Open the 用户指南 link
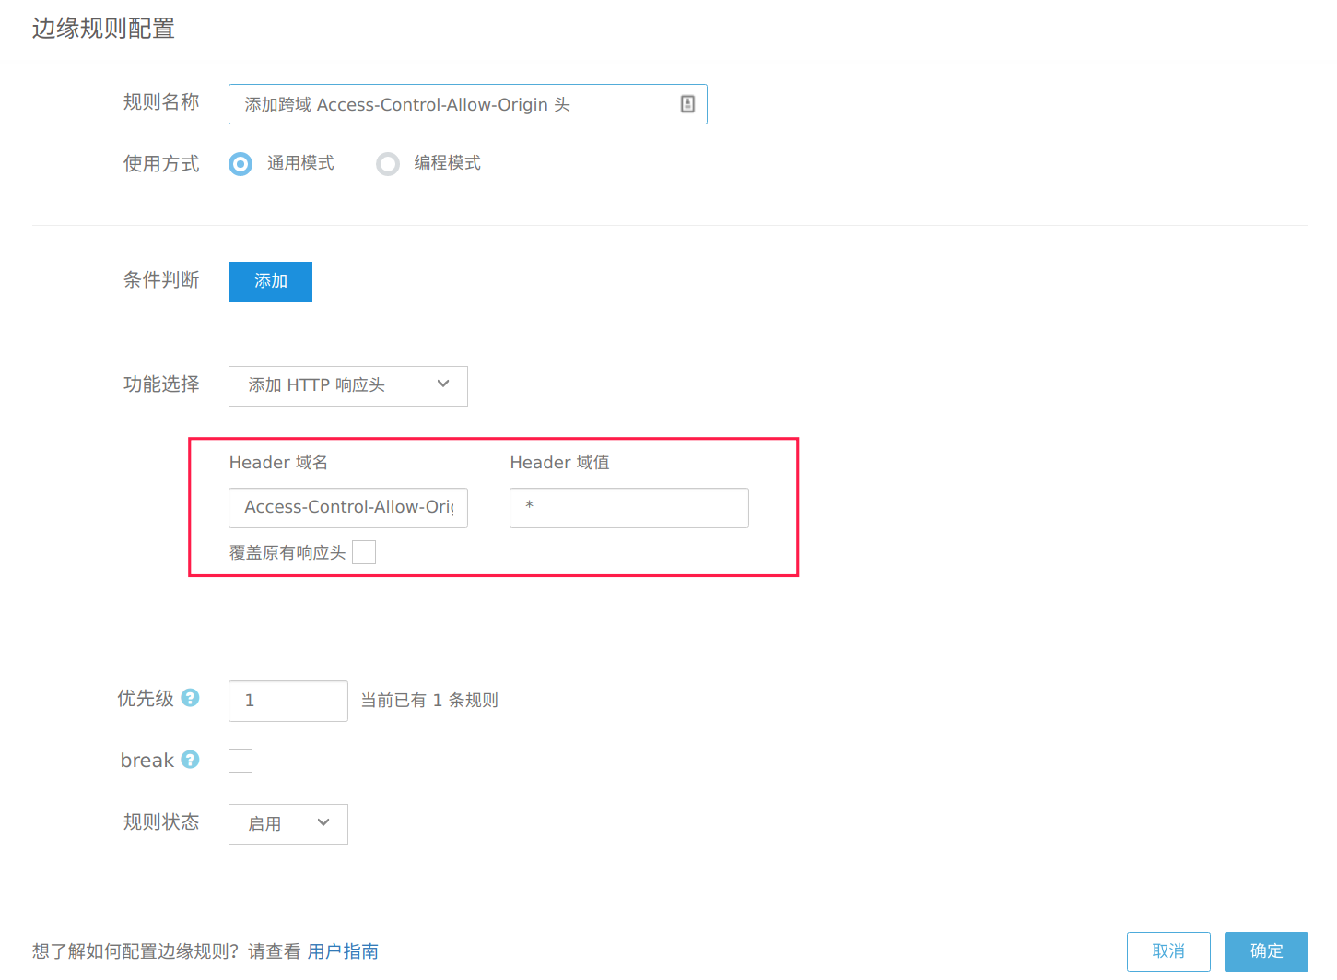 [x=343, y=951]
